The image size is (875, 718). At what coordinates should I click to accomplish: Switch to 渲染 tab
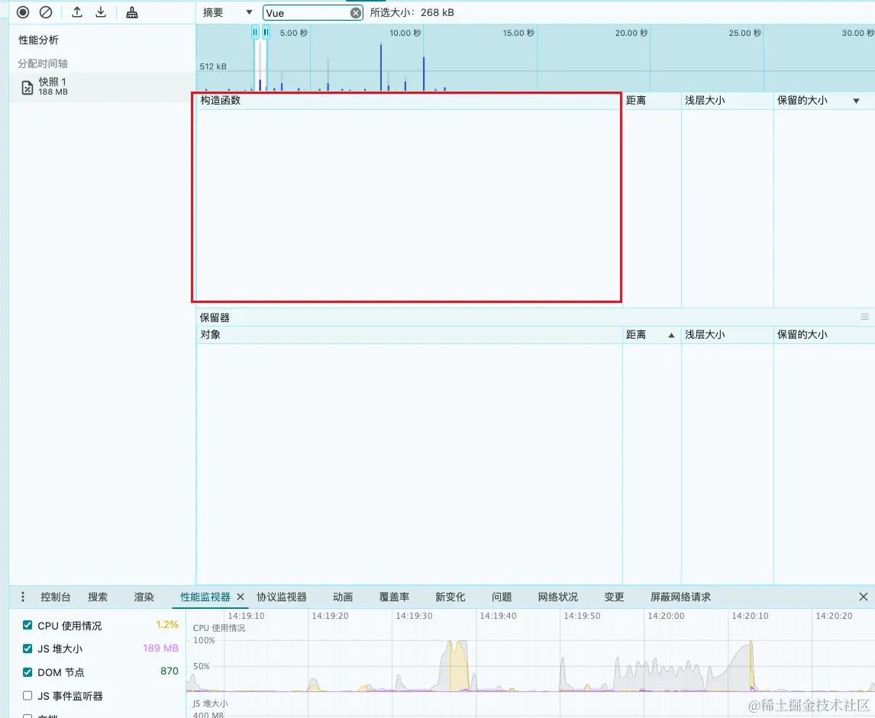point(144,597)
